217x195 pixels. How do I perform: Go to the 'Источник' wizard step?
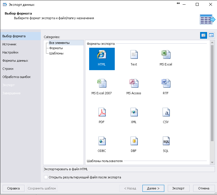click(x=20, y=45)
